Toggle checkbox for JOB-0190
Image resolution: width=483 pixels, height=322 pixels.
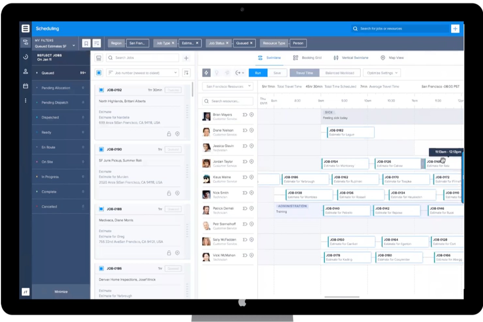[x=101, y=149]
